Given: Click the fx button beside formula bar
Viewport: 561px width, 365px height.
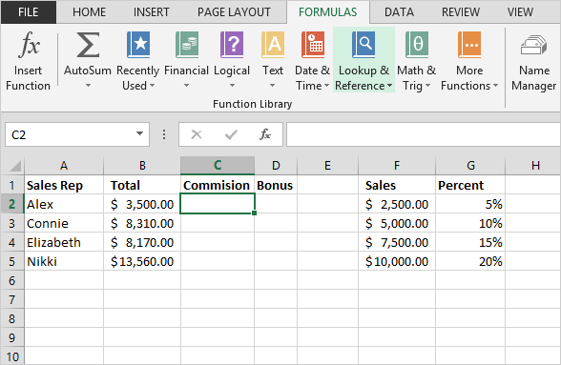Looking at the screenshot, I should coord(265,134).
